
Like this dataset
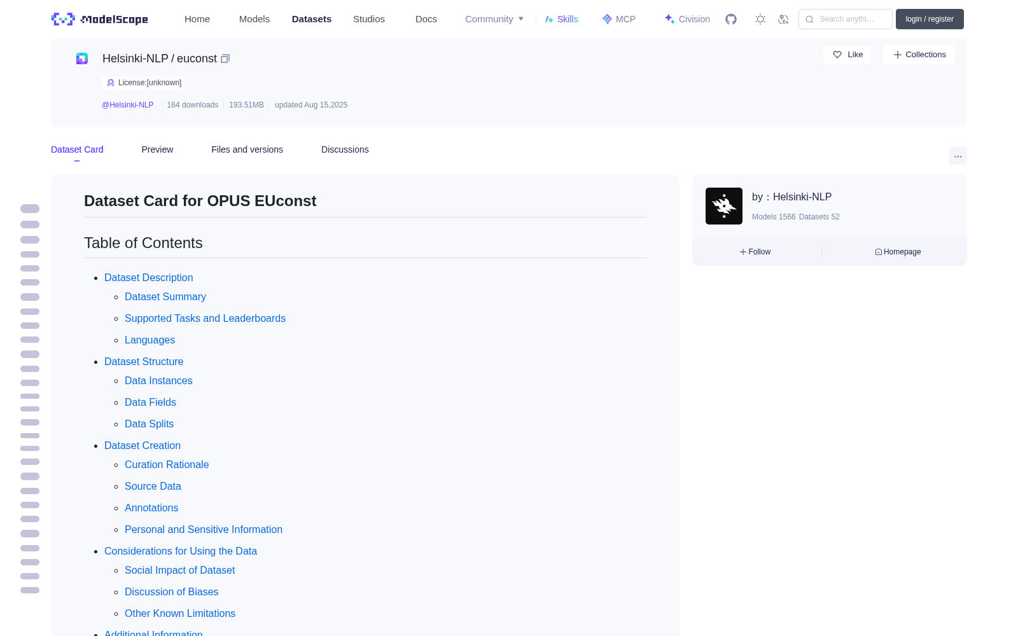[847, 55]
